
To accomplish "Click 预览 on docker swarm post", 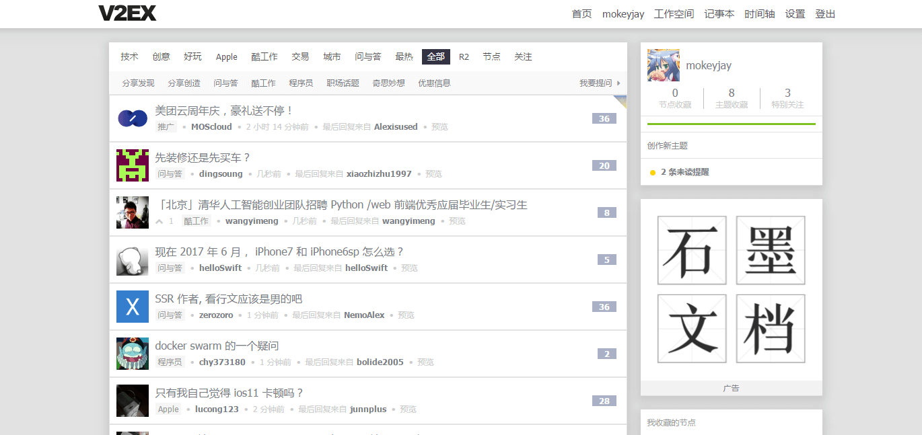I will (425, 362).
